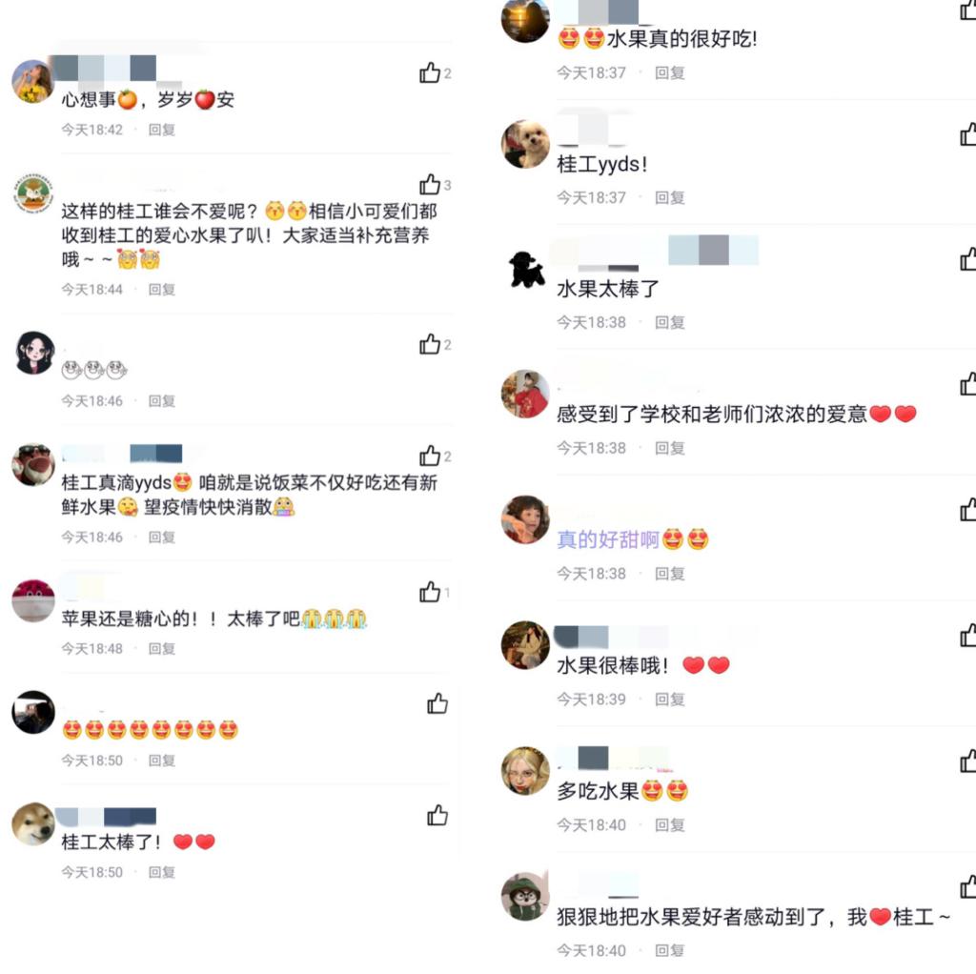Open the white puppy avatar profile
Viewport: 976px width, 974px height.
[x=525, y=145]
